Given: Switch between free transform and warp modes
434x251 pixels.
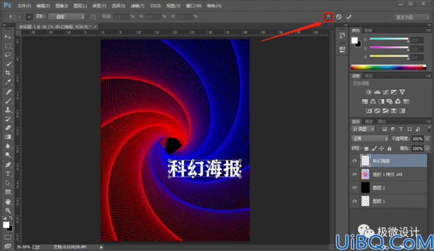Looking at the screenshot, I should [x=328, y=17].
